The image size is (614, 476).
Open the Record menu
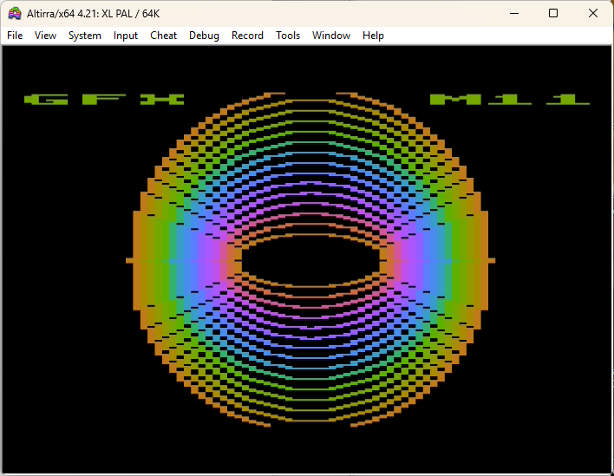(x=247, y=36)
